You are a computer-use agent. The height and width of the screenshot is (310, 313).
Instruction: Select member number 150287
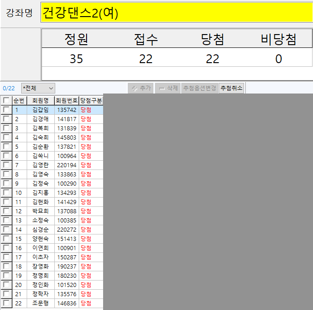coord(67,257)
